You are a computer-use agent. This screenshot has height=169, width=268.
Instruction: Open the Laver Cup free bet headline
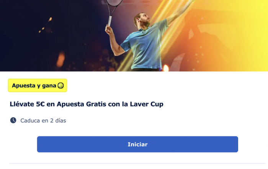pos(87,104)
